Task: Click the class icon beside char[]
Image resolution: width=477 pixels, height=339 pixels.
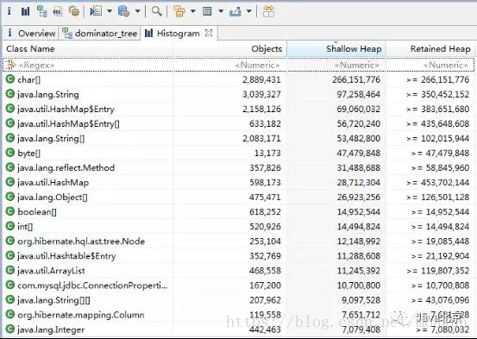Action: pos(10,79)
